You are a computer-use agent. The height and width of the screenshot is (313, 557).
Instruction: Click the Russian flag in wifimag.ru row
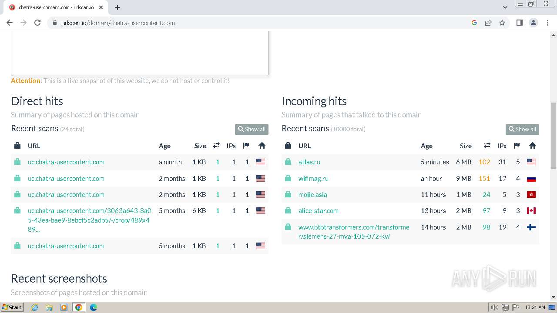point(531,179)
